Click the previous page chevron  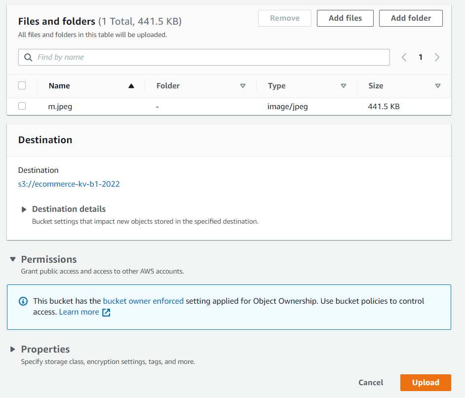tap(404, 57)
